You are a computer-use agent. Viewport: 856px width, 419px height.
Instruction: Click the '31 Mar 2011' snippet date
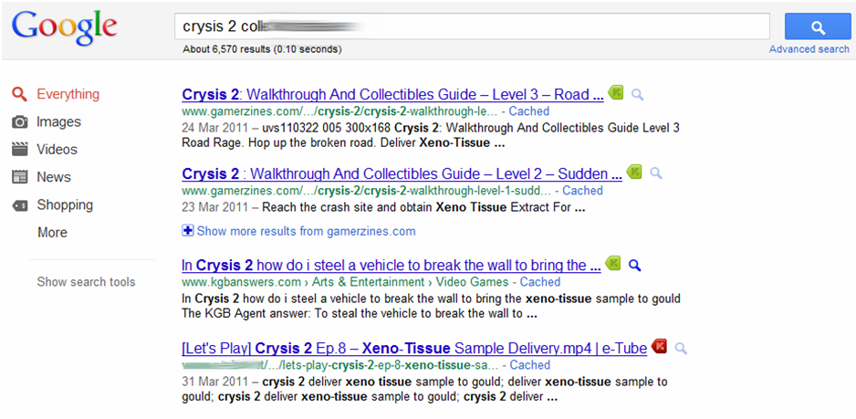215,382
